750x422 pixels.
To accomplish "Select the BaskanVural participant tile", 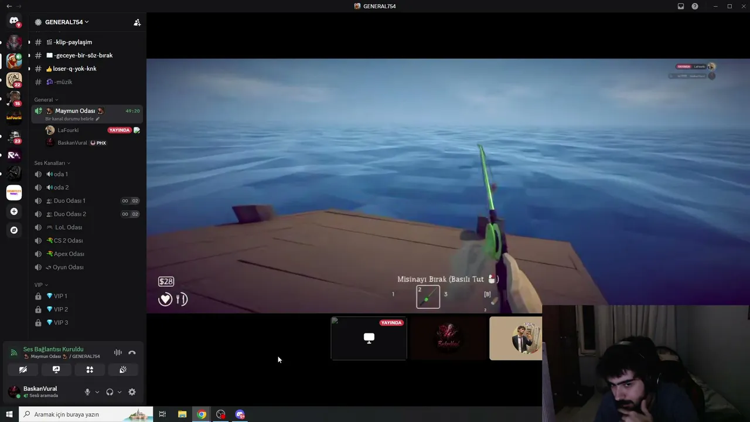I will click(x=448, y=338).
